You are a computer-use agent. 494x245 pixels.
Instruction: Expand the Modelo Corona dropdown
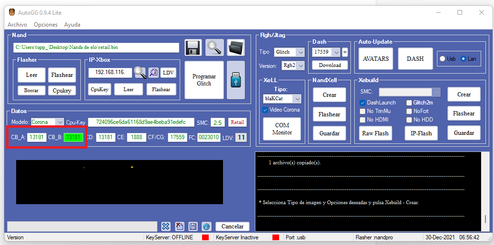[x=59, y=122]
